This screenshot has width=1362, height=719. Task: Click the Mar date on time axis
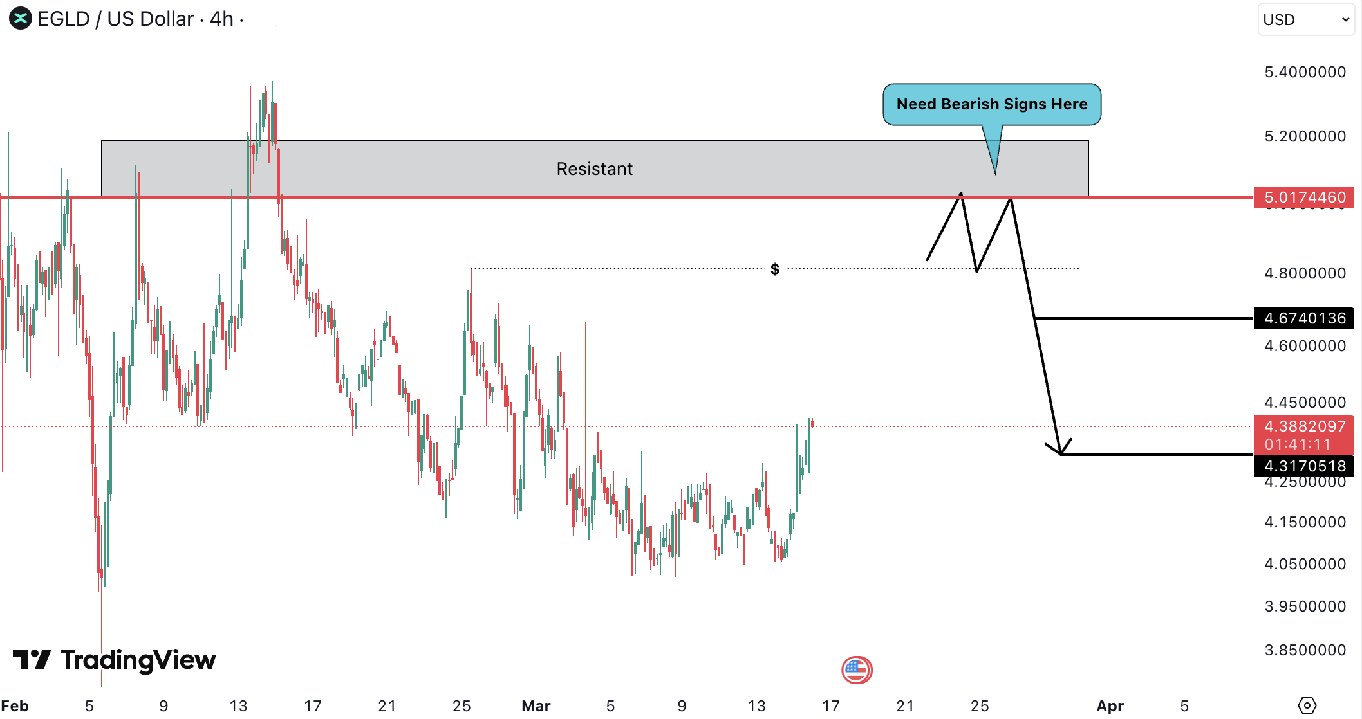tap(536, 706)
